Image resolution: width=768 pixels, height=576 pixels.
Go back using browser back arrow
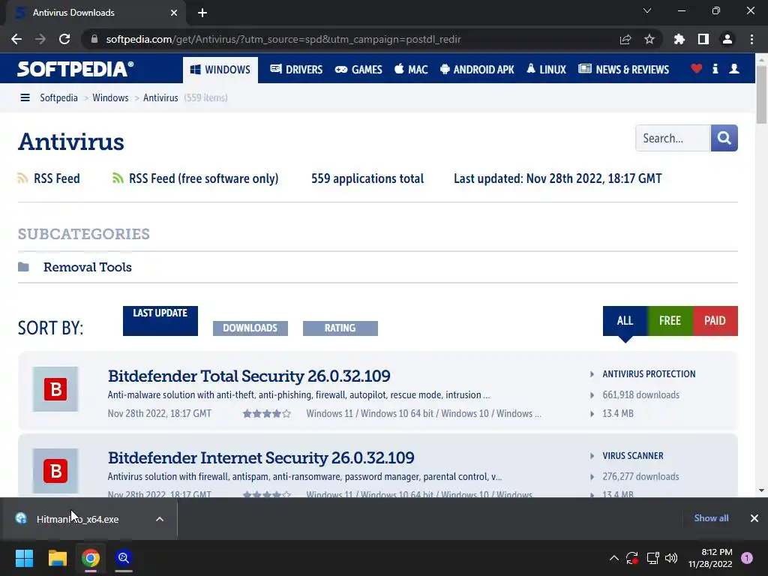16,39
